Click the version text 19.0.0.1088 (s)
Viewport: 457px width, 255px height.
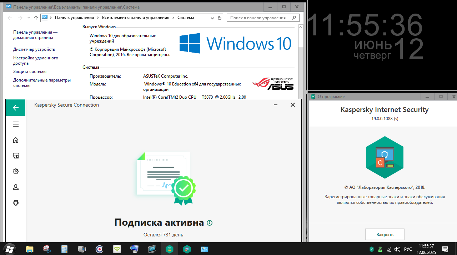pyautogui.click(x=385, y=118)
